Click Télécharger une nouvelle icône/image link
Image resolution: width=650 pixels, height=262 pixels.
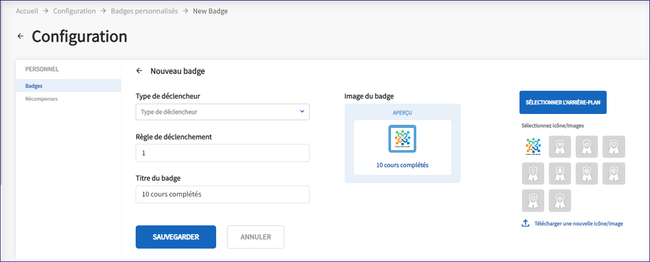(579, 224)
